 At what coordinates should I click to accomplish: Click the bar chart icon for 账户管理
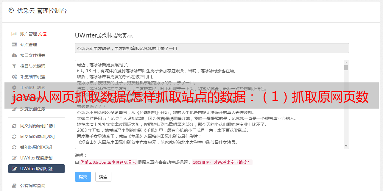pyautogui.click(x=14, y=34)
